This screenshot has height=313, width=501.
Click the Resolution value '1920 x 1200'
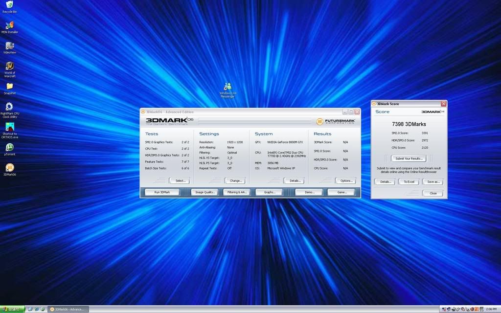pos(235,142)
